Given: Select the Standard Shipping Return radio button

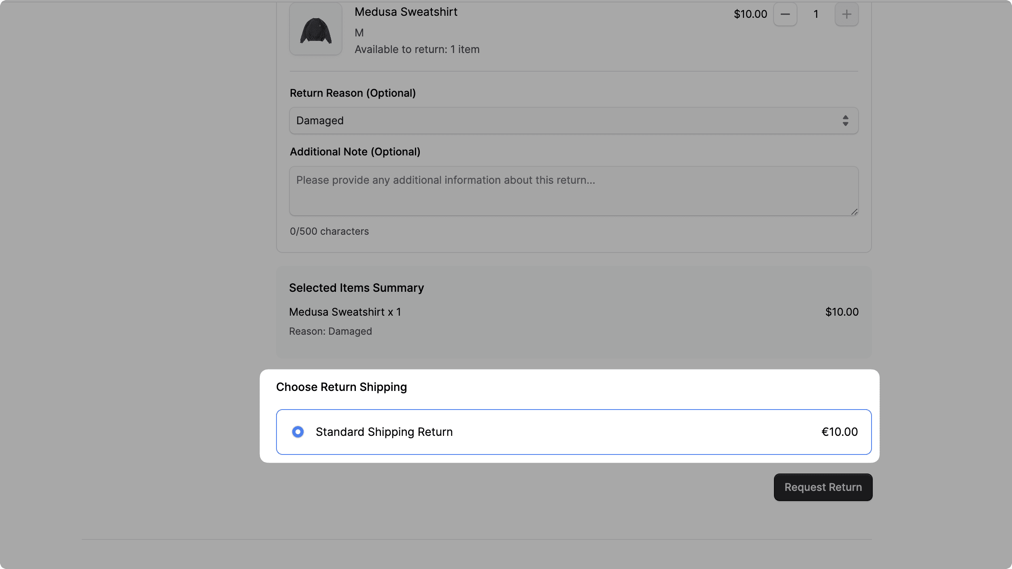Looking at the screenshot, I should 298,432.
